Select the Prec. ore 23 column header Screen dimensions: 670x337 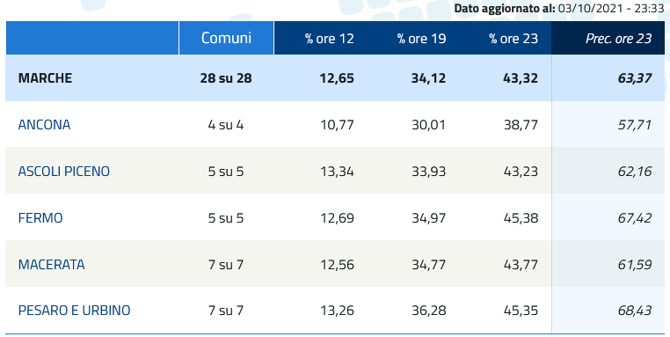pos(618,39)
